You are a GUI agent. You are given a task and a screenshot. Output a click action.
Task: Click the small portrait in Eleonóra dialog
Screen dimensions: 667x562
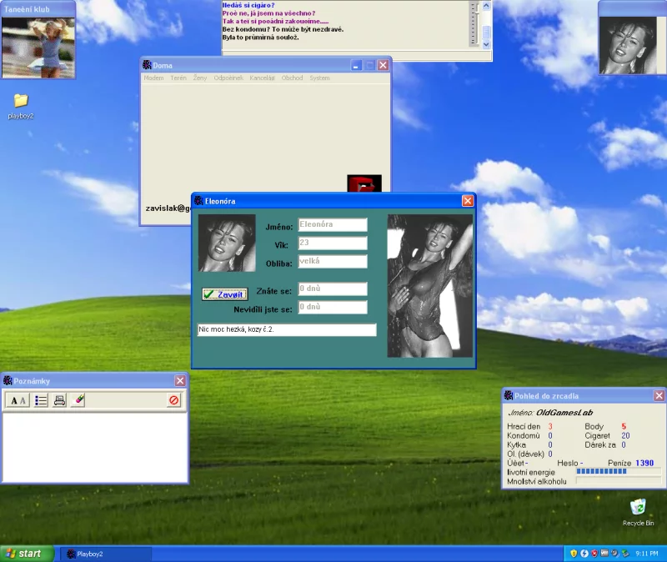[227, 243]
